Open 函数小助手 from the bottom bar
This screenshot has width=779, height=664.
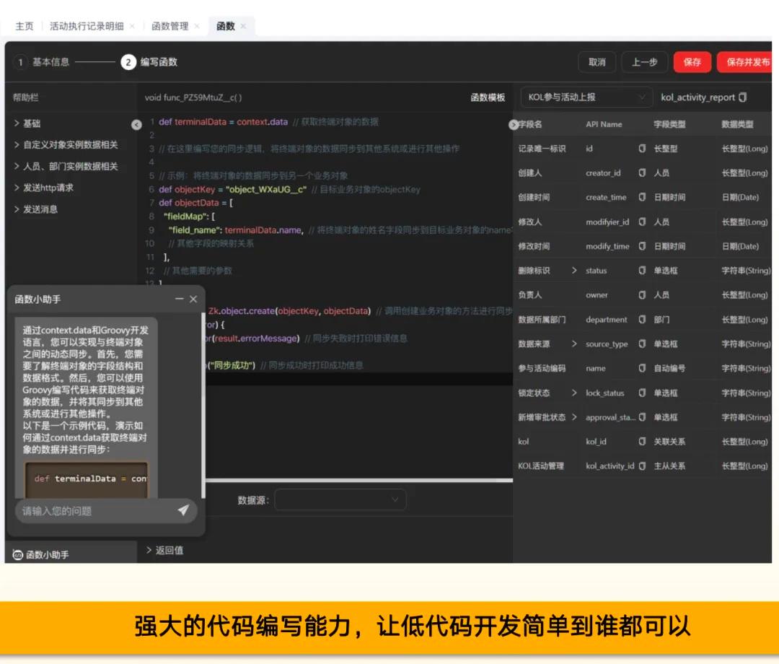click(x=42, y=554)
